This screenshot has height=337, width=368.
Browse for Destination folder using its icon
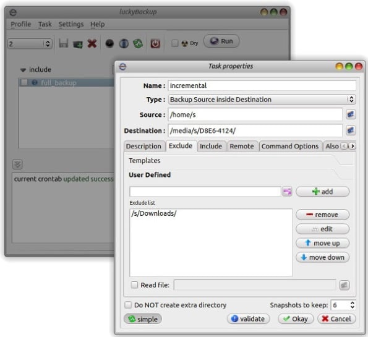(351, 130)
